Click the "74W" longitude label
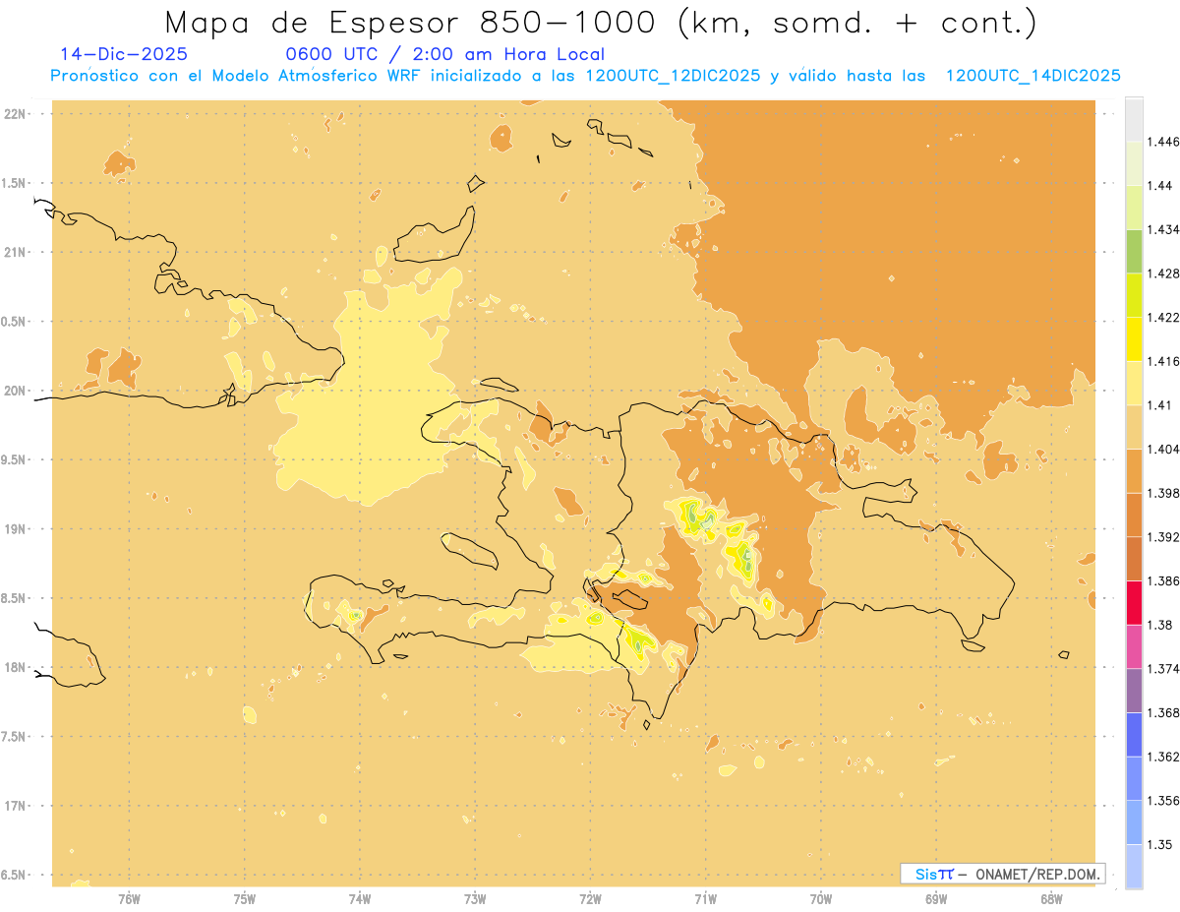The image size is (1180, 912). pos(360,898)
